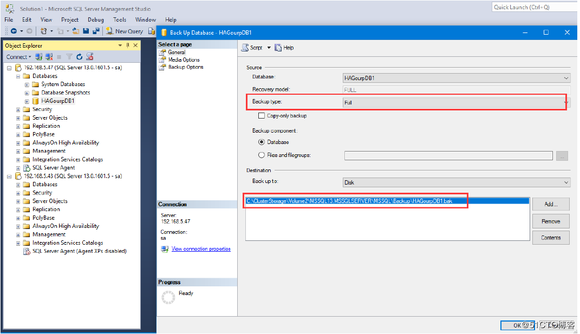Click the Remove destination button
The height and width of the screenshot is (334, 580).
pyautogui.click(x=551, y=221)
